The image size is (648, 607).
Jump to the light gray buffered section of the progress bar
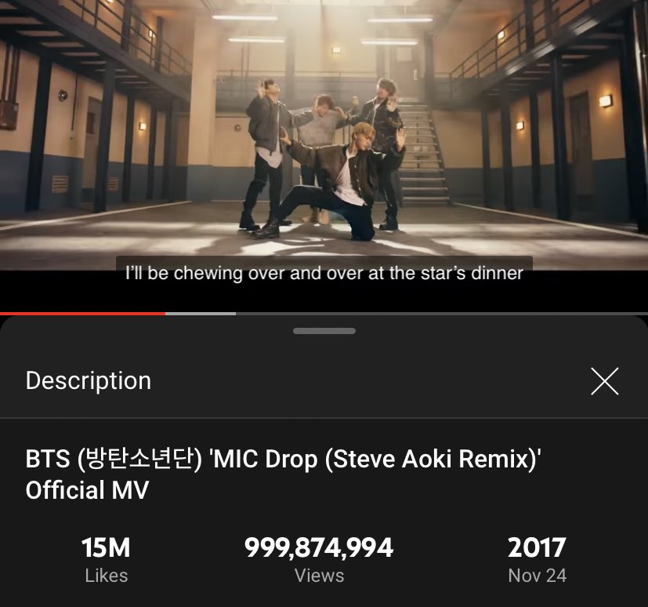[x=201, y=314]
